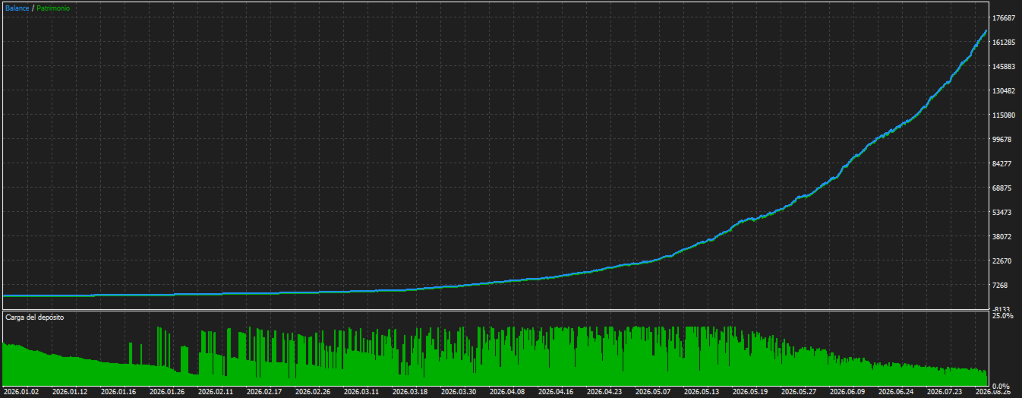
Task: Click the green Patrimonio legend label
Action: click(54, 8)
